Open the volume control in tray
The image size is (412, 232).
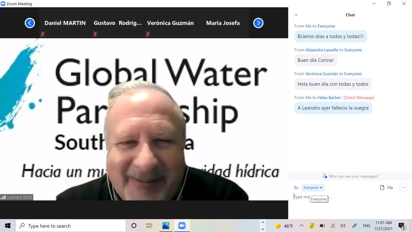point(343,226)
